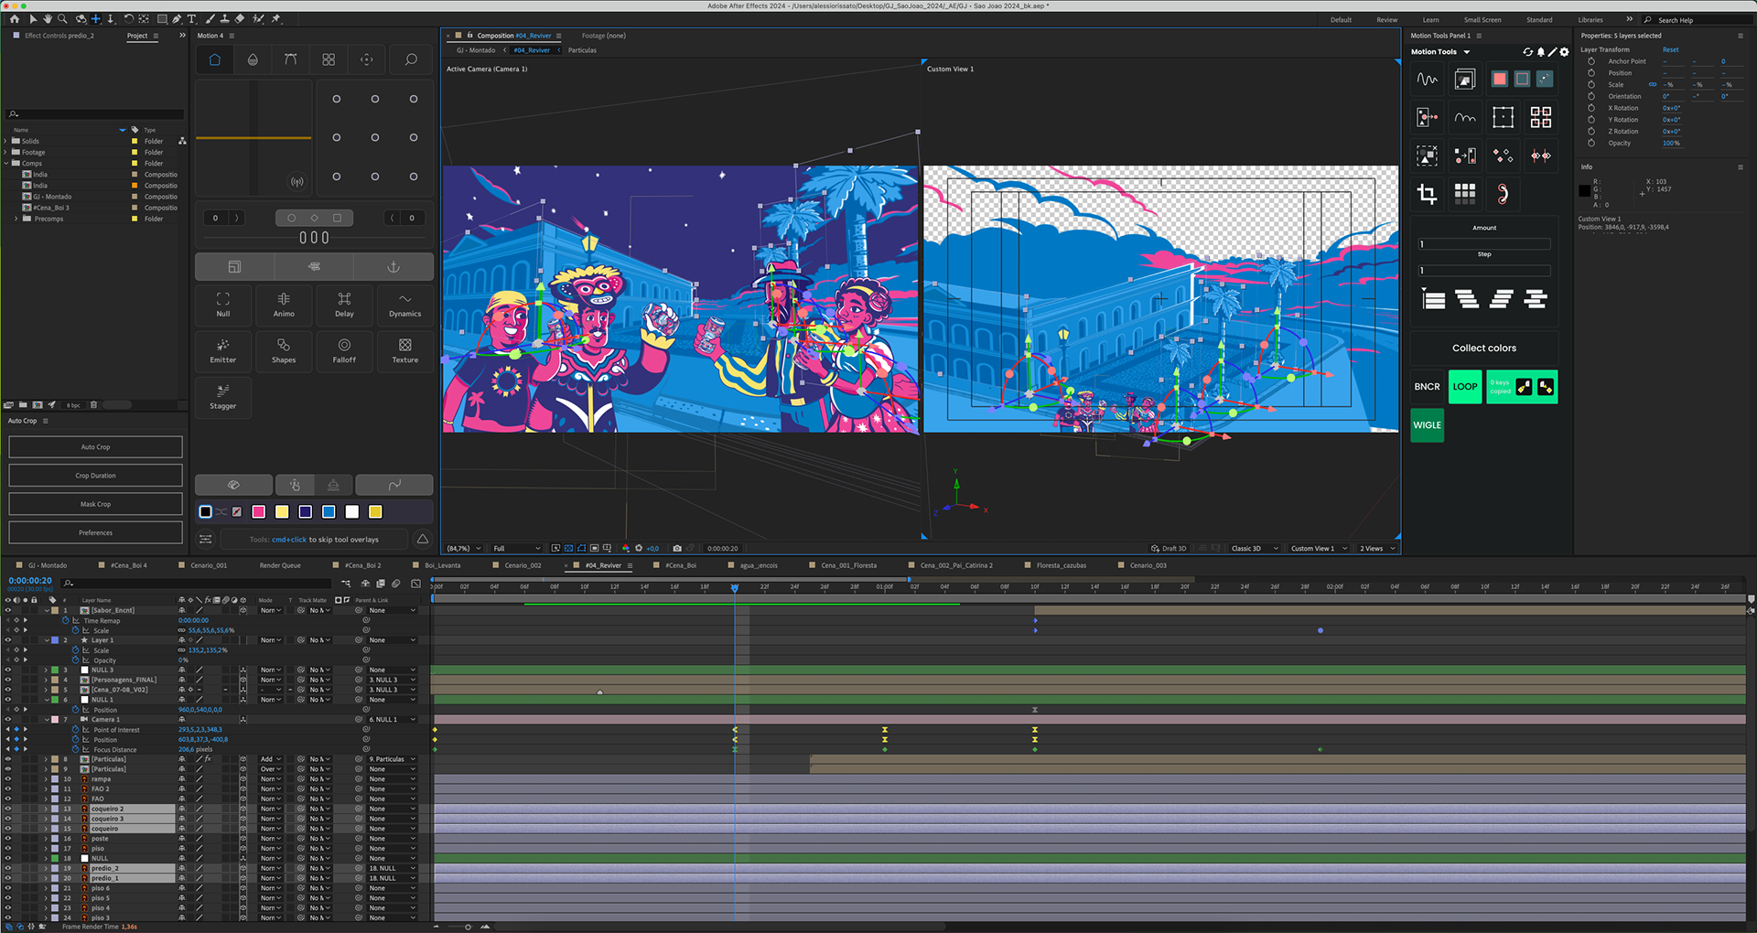Select the Hand tool in the toolbar

pos(48,18)
